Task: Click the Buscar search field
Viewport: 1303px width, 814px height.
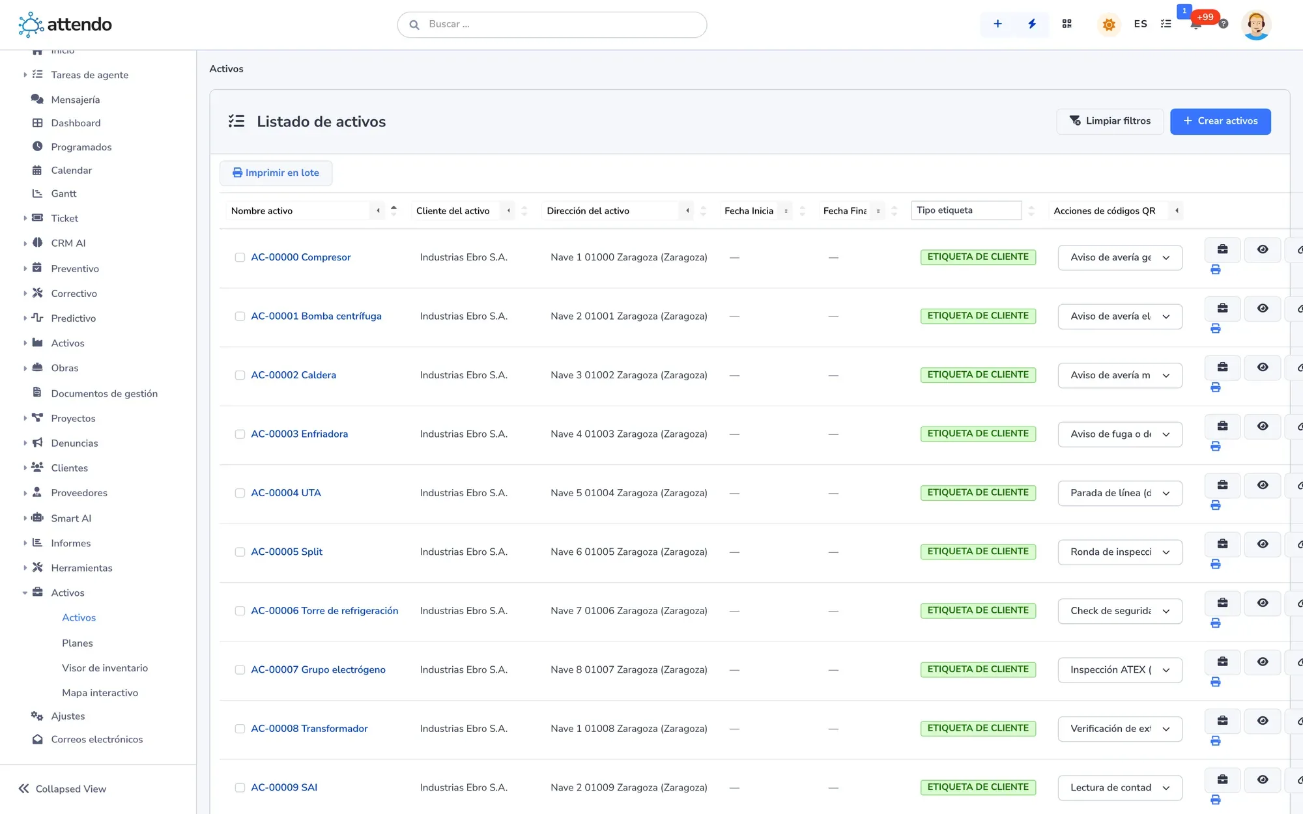Action: 552,25
